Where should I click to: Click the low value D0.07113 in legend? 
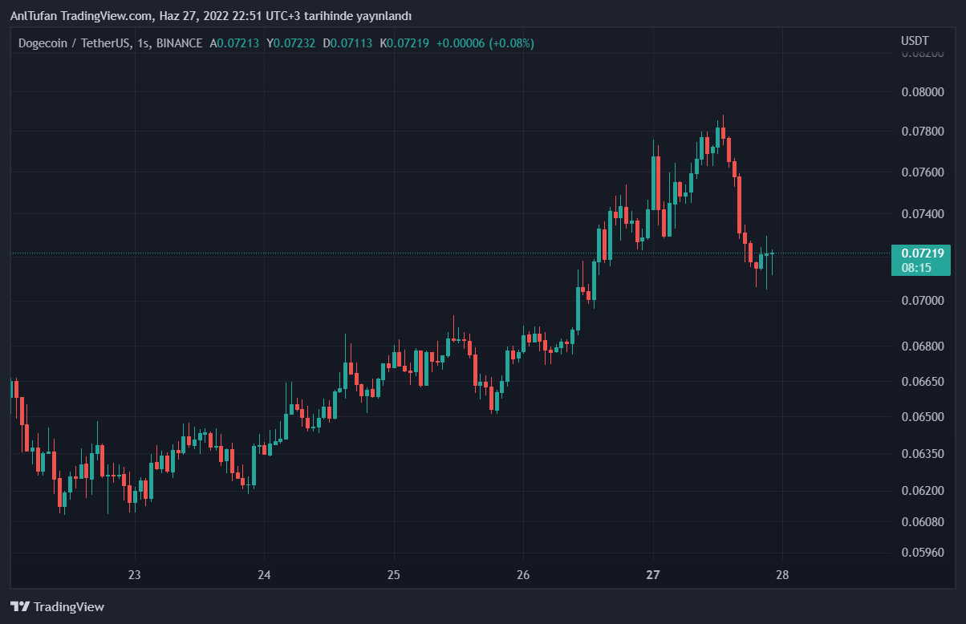pyautogui.click(x=347, y=43)
